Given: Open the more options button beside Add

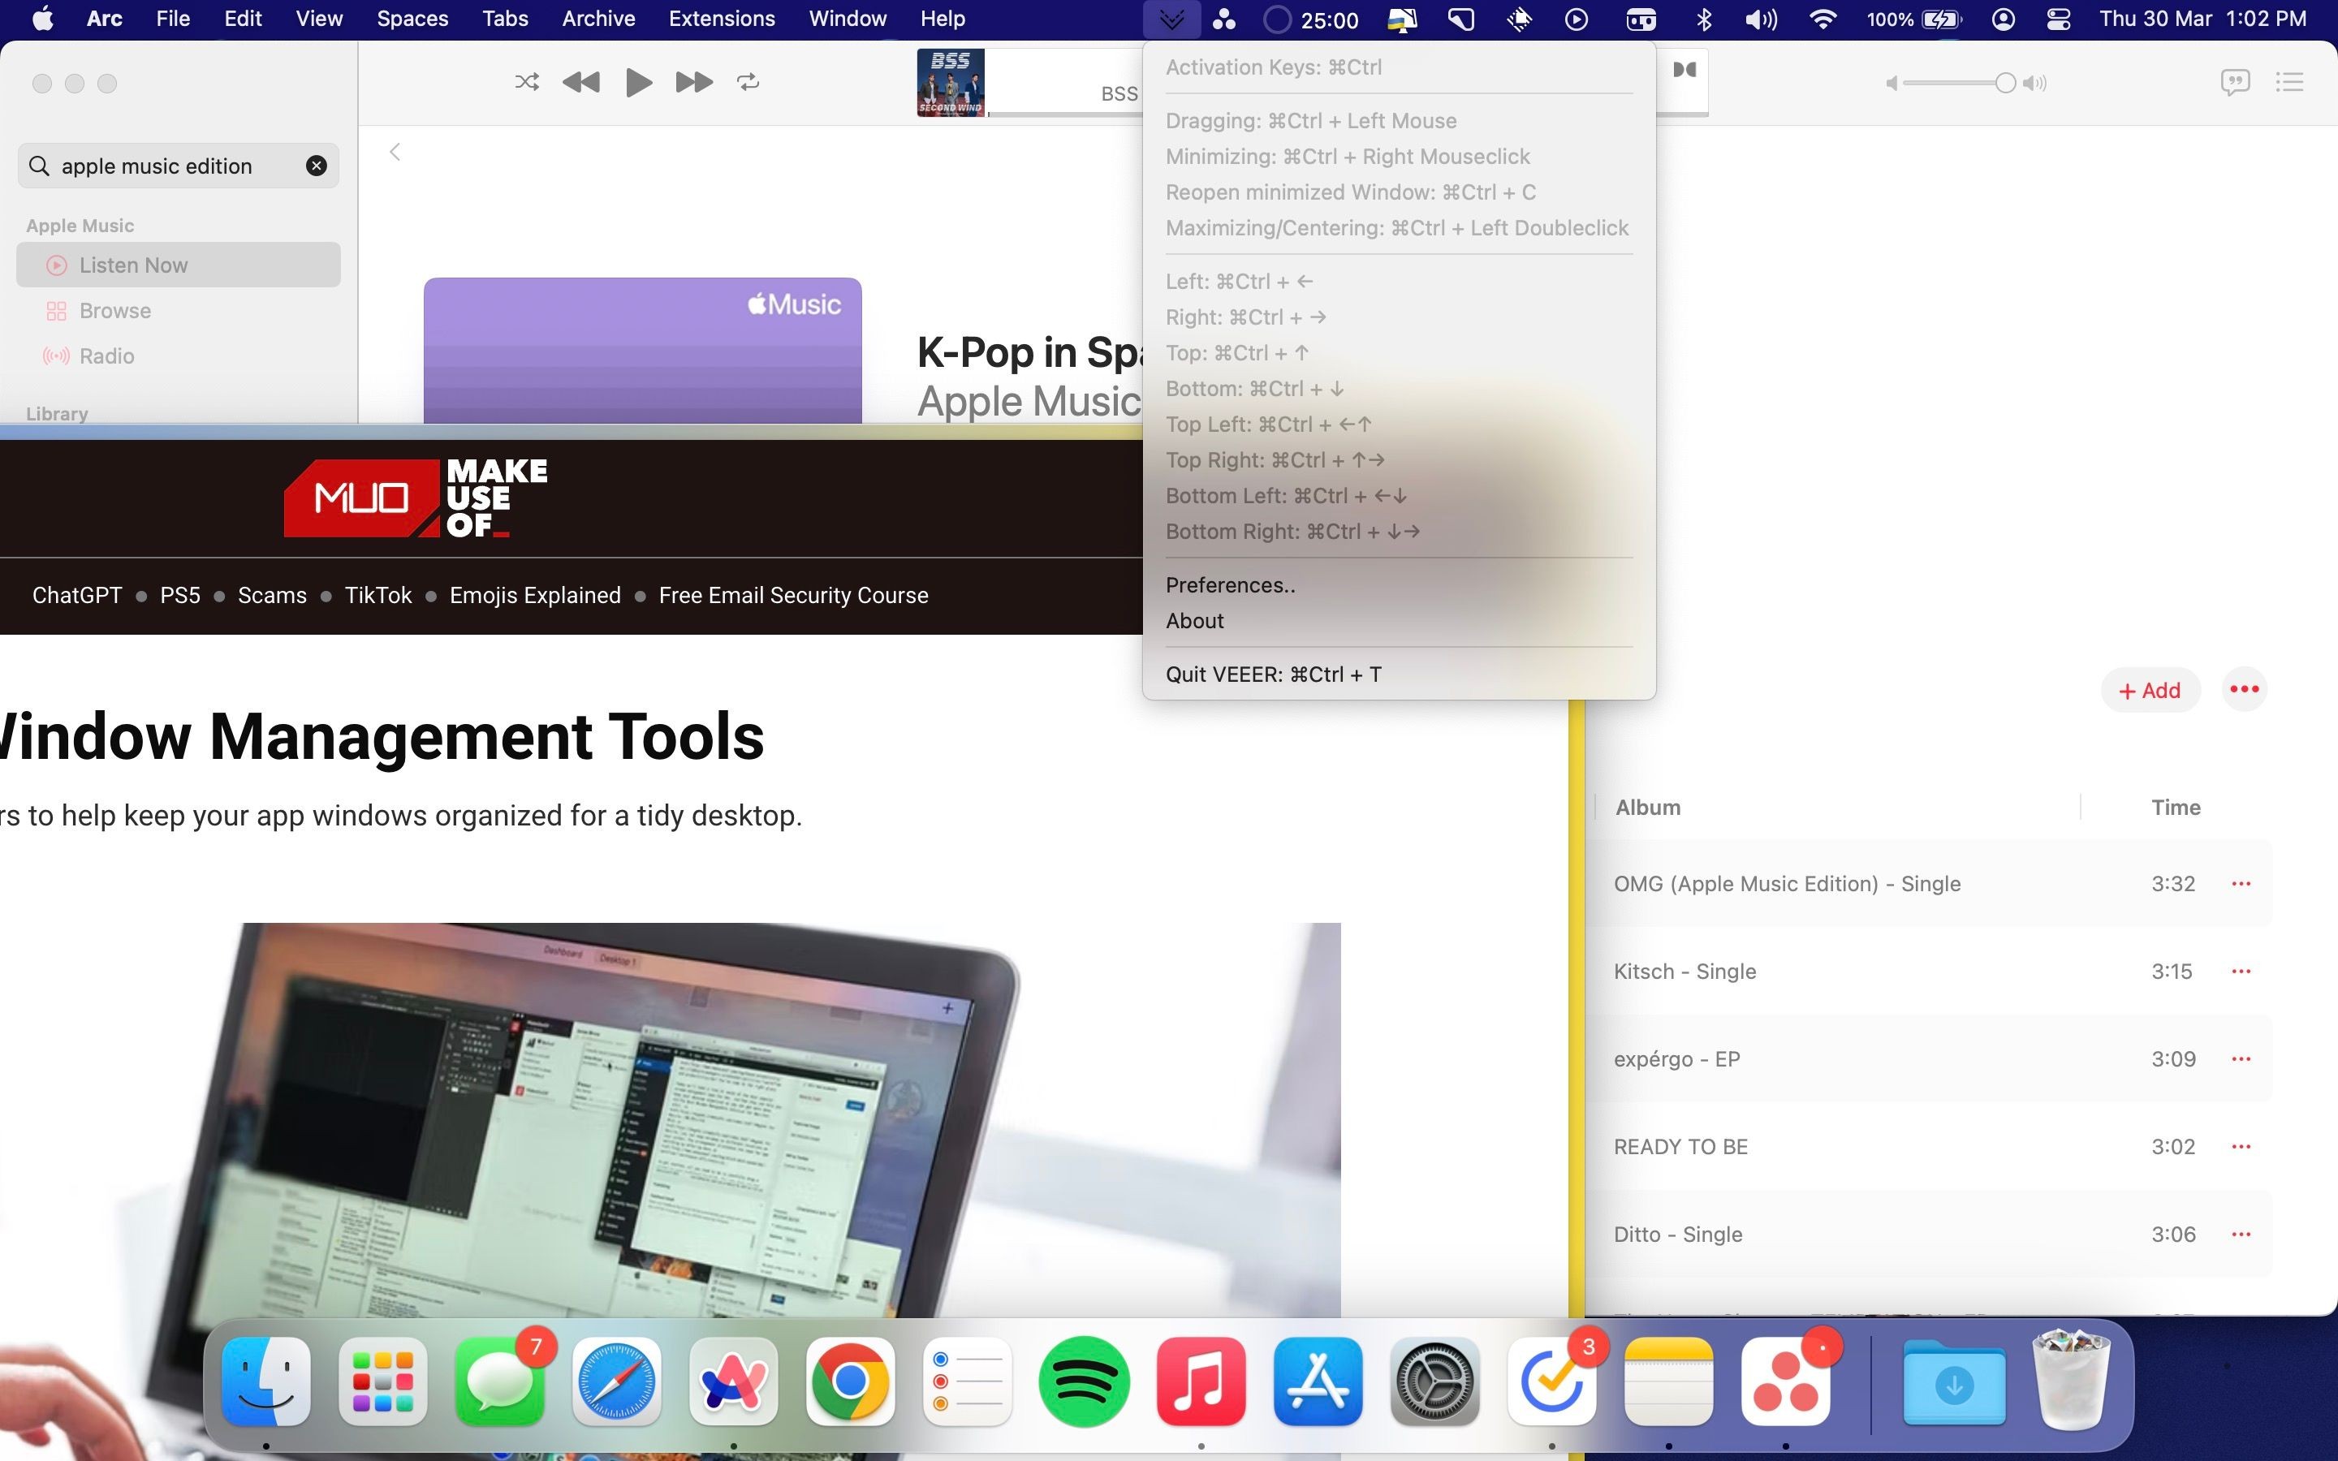Looking at the screenshot, I should pos(2243,689).
